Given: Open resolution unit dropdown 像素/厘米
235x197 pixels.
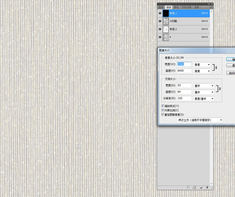Looking at the screenshot, I should (x=204, y=99).
